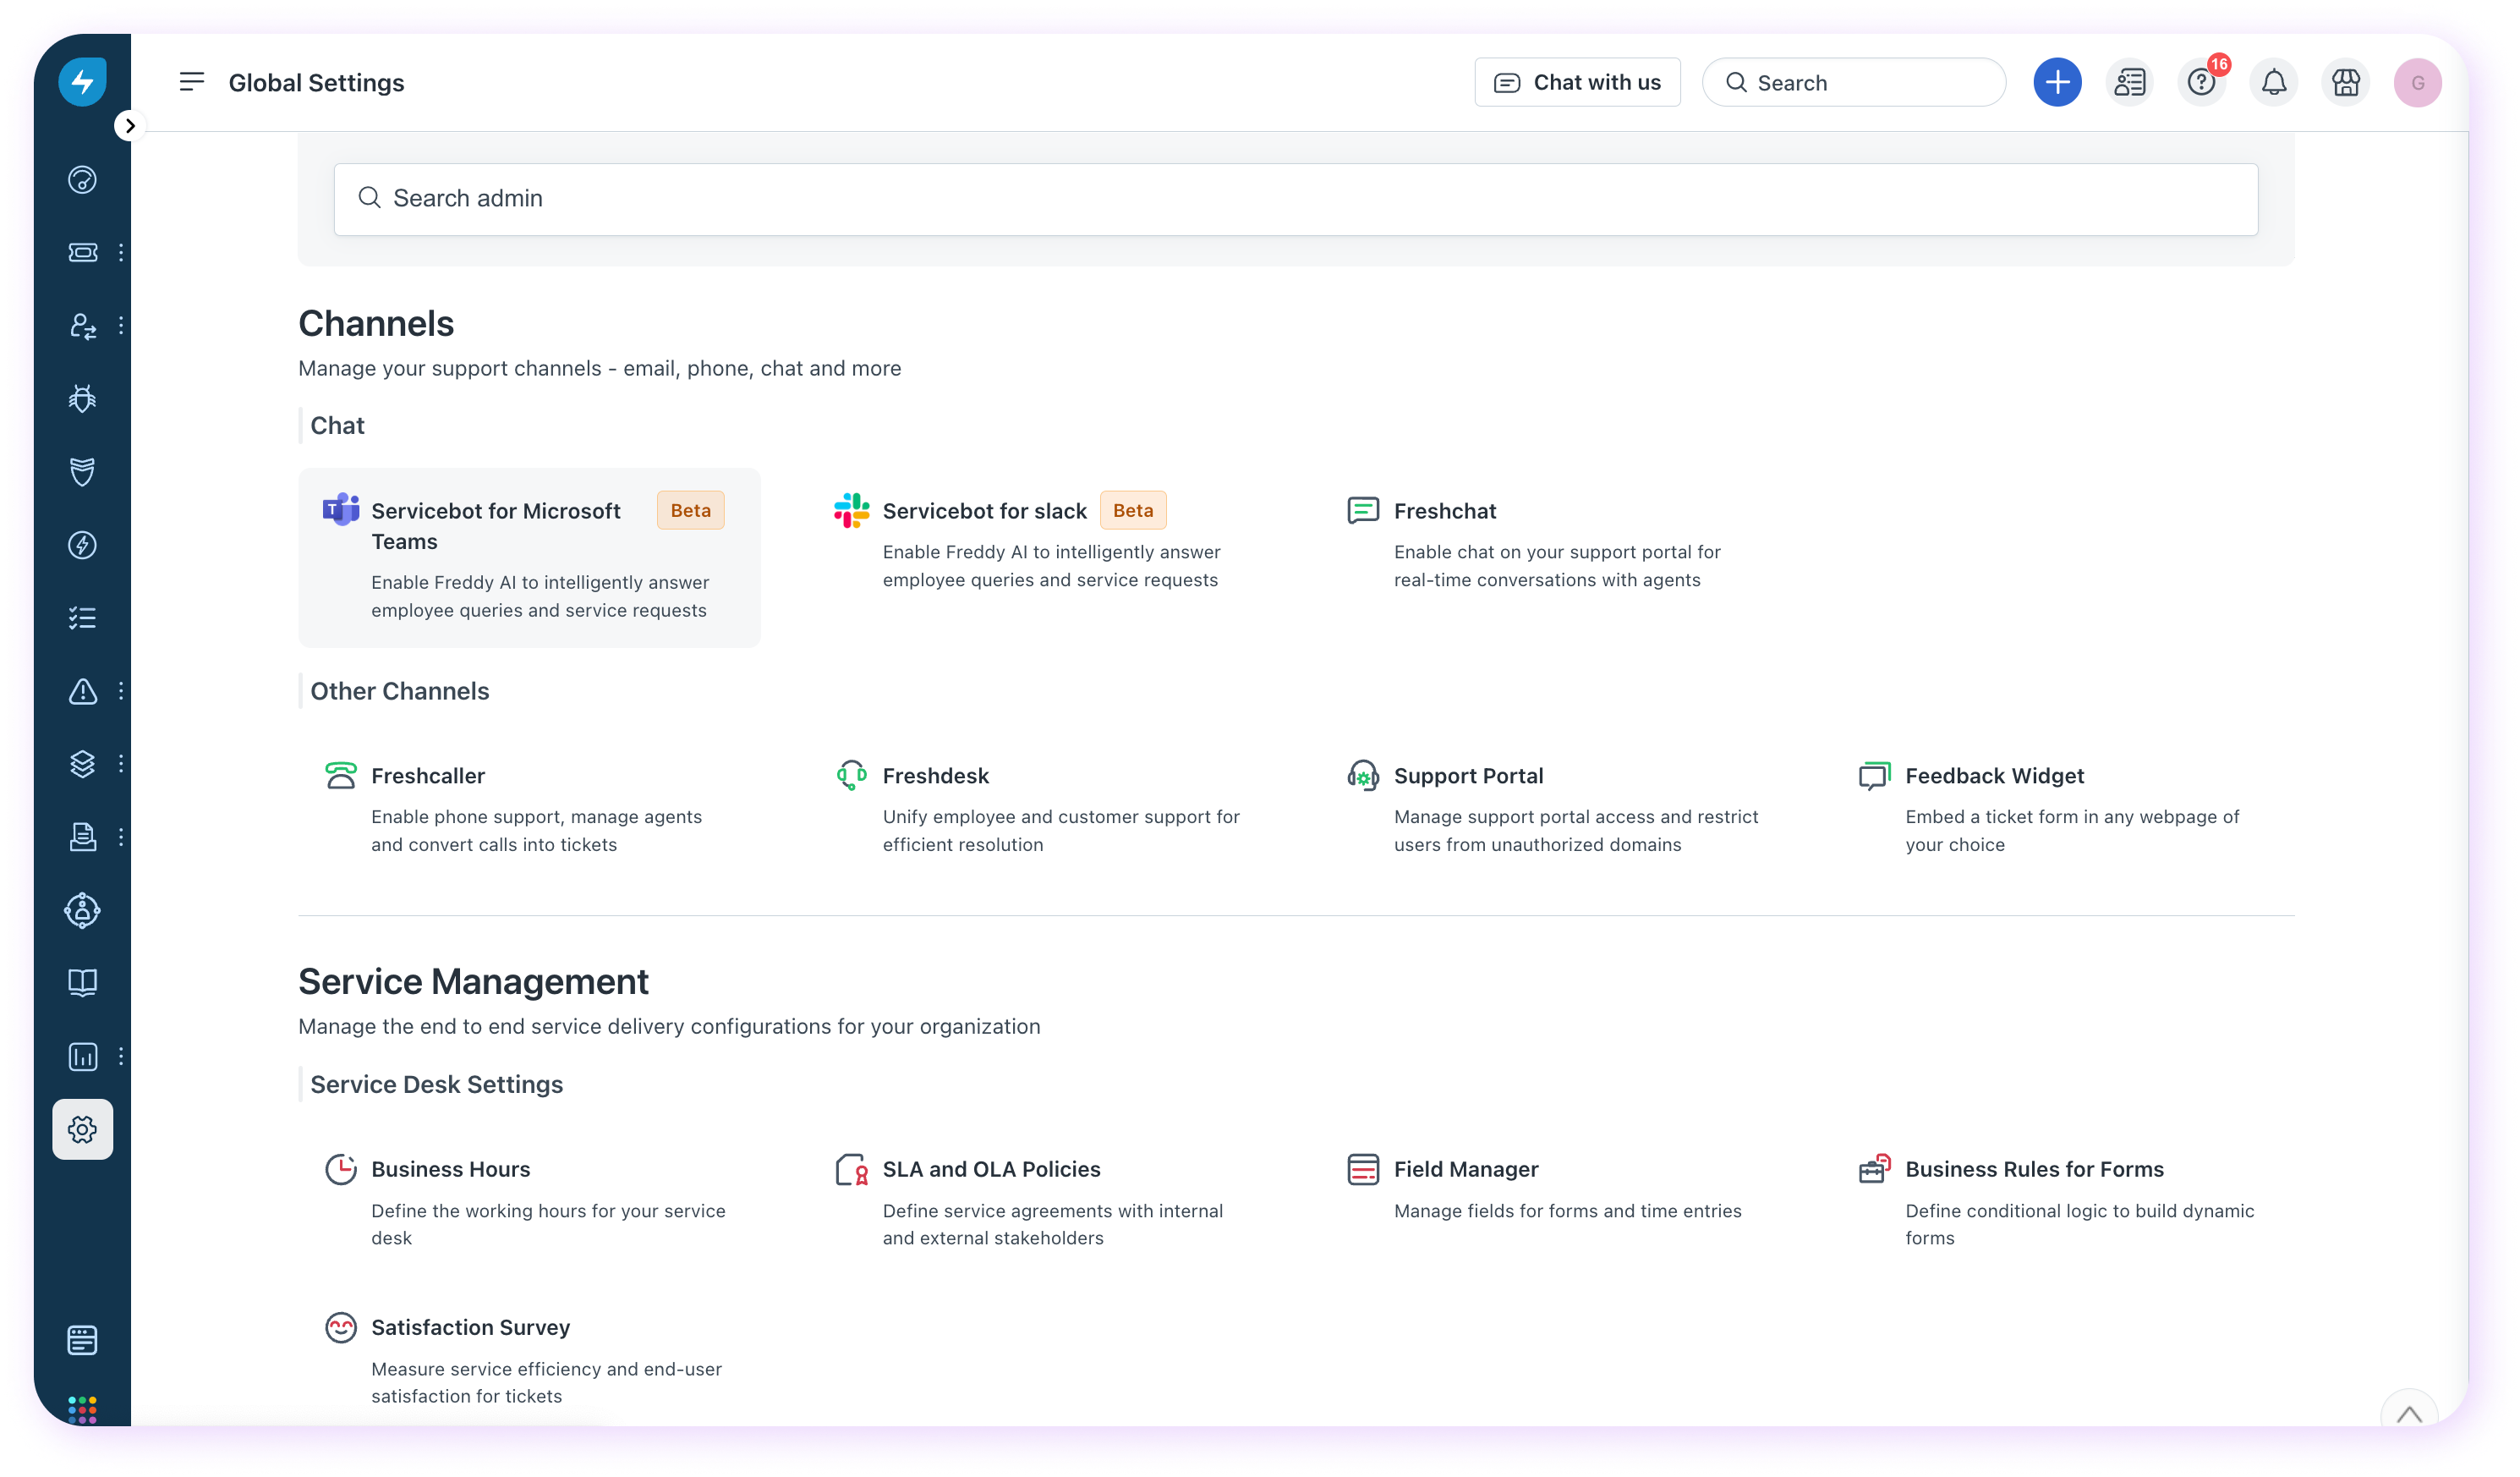This screenshot has height=1477, width=2520.
Task: Open the knowledge base book icon
Action: [82, 983]
